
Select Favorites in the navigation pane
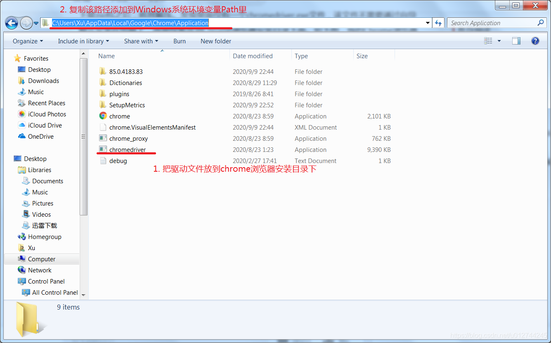[36, 59]
